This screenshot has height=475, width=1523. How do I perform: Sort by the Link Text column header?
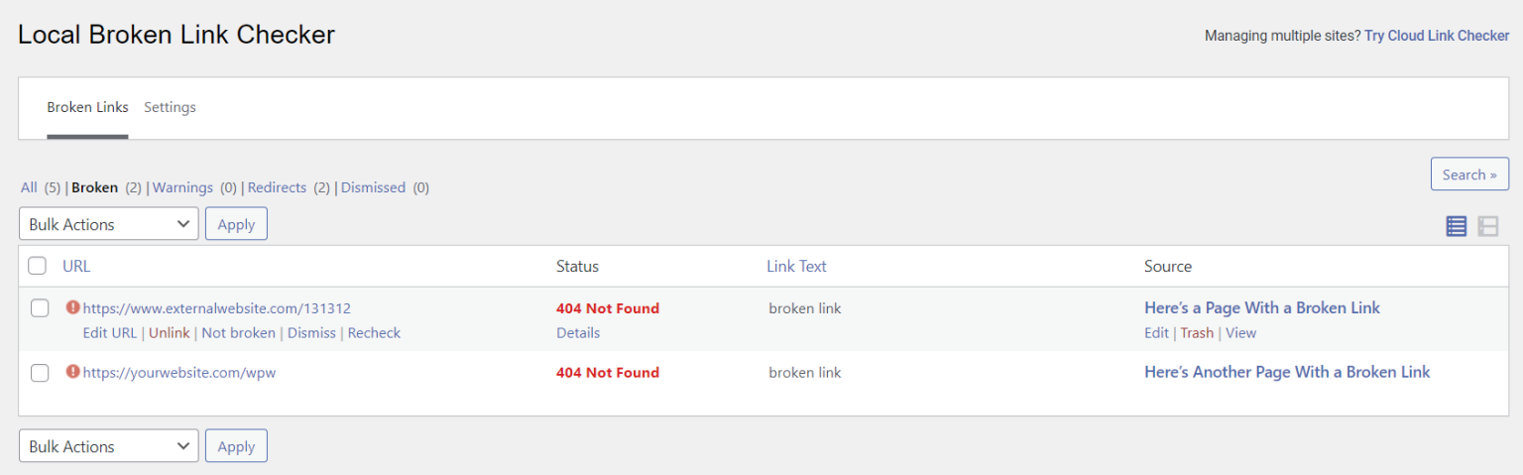[x=796, y=266]
